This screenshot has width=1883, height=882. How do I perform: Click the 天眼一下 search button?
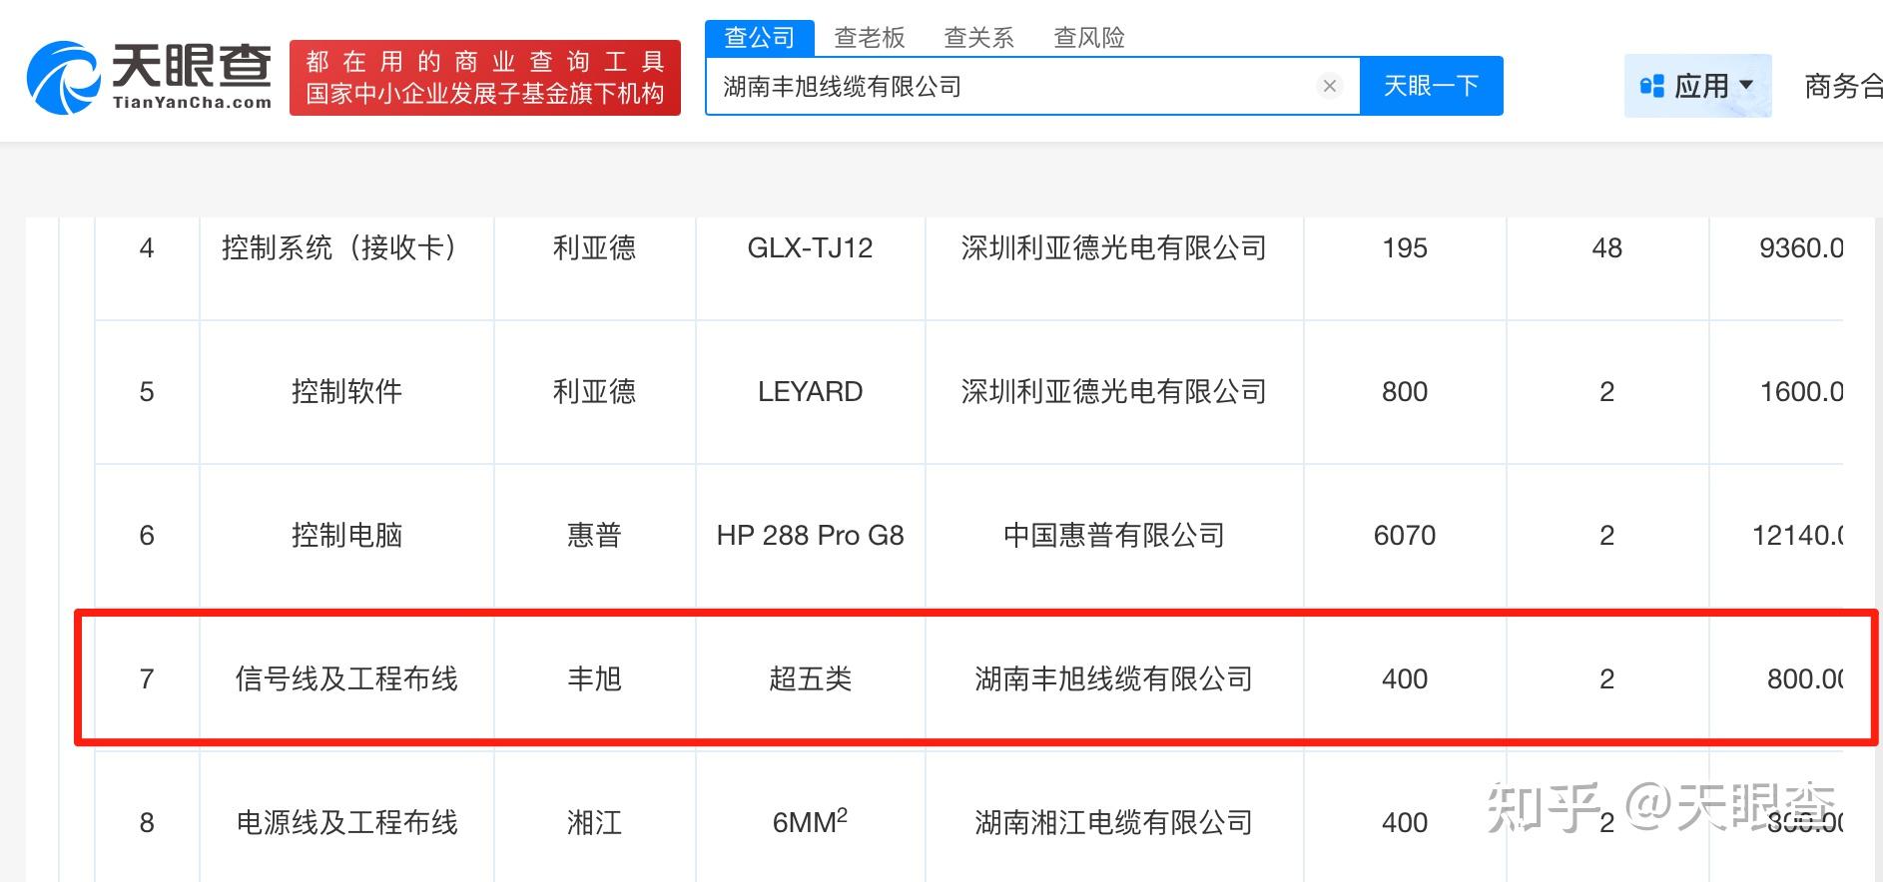click(x=1431, y=86)
